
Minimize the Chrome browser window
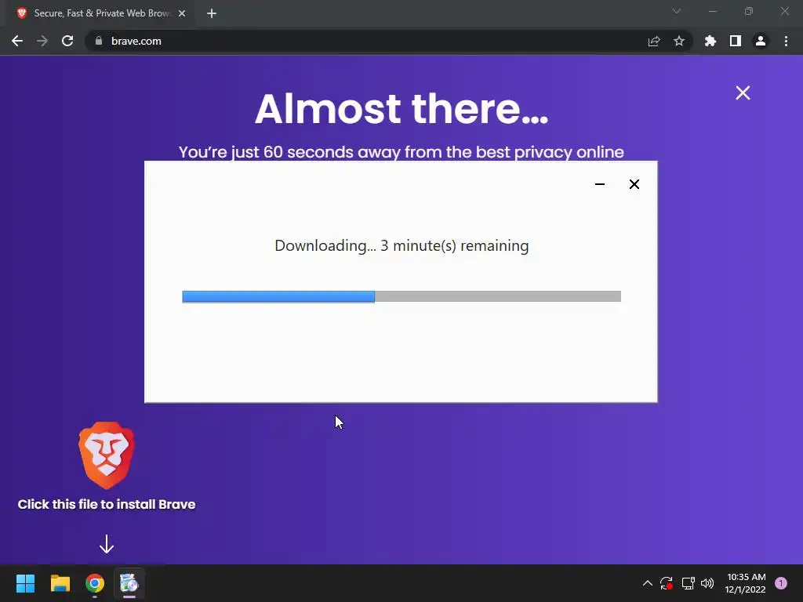712,11
